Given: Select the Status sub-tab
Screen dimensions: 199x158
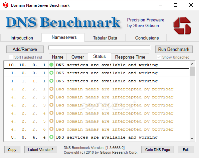Looking at the screenshot, I should click(x=99, y=57).
